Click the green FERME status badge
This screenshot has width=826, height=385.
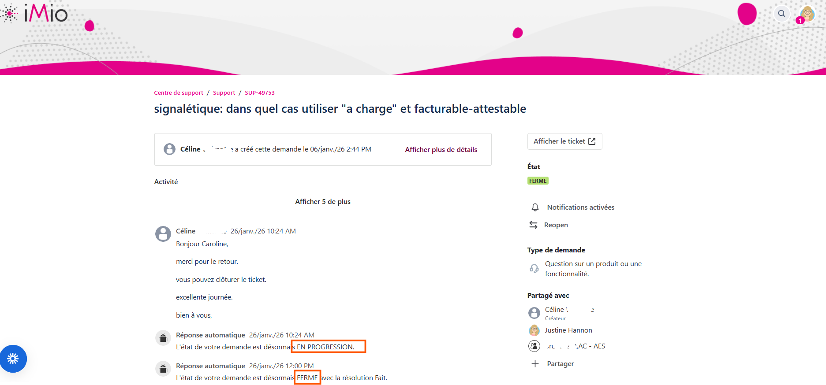point(538,181)
